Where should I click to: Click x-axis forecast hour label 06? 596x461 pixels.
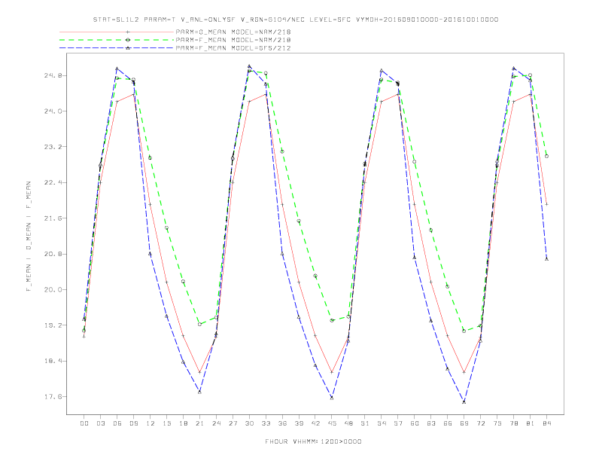(x=117, y=423)
